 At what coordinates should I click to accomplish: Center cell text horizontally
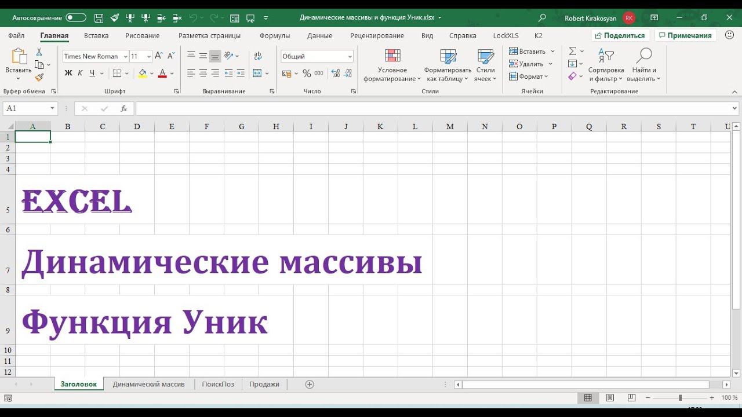point(203,73)
